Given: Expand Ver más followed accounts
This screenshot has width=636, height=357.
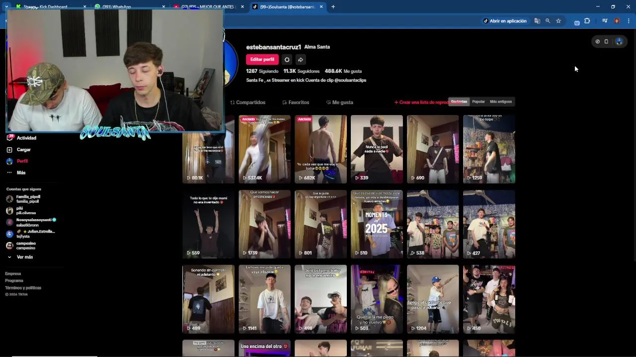Looking at the screenshot, I should click(20, 257).
